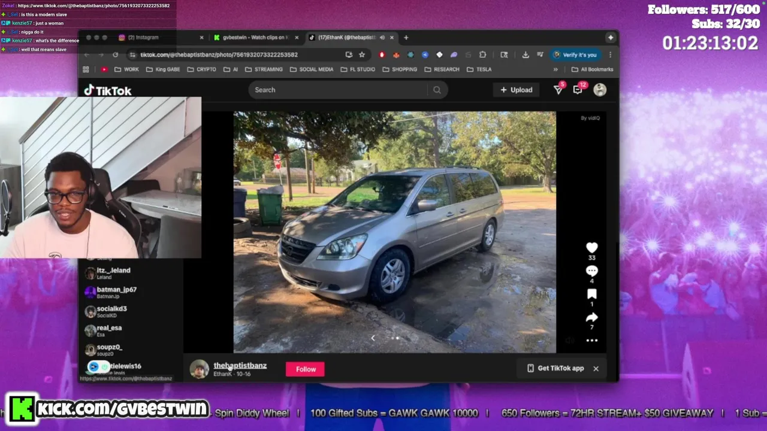This screenshot has height=431, width=767.
Task: Go to previous photo with left arrow
Action: [x=373, y=338]
